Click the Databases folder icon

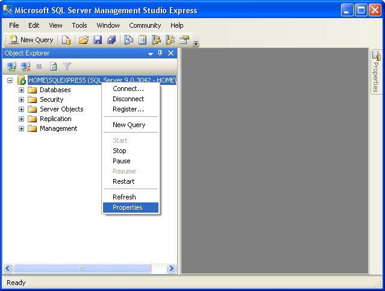point(32,90)
